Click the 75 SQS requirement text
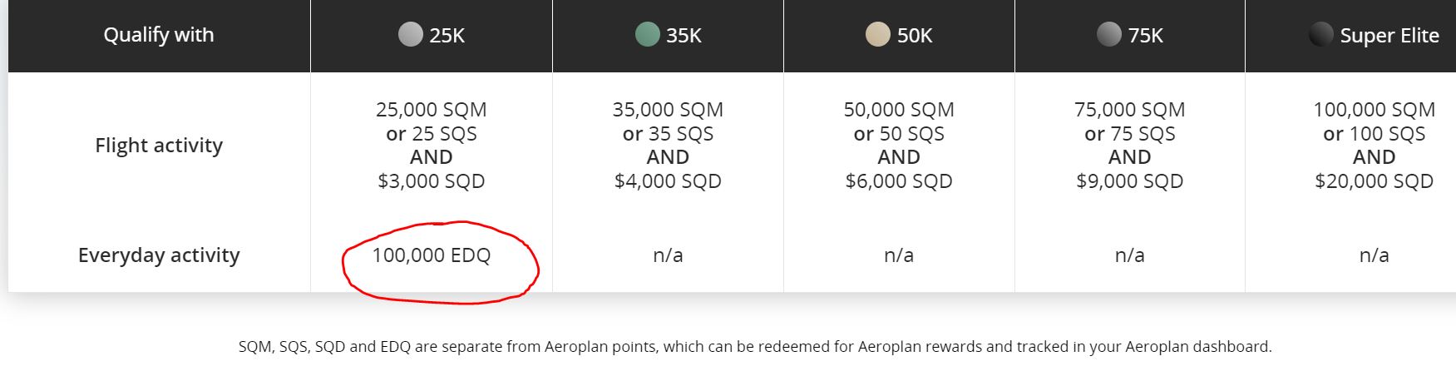This screenshot has width=1456, height=376. [x=1143, y=134]
